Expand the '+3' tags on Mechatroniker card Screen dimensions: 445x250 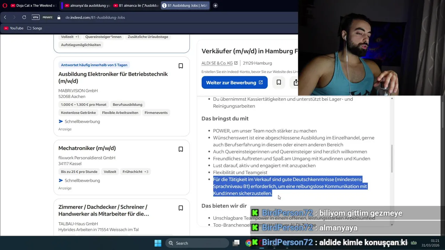(x=146, y=172)
